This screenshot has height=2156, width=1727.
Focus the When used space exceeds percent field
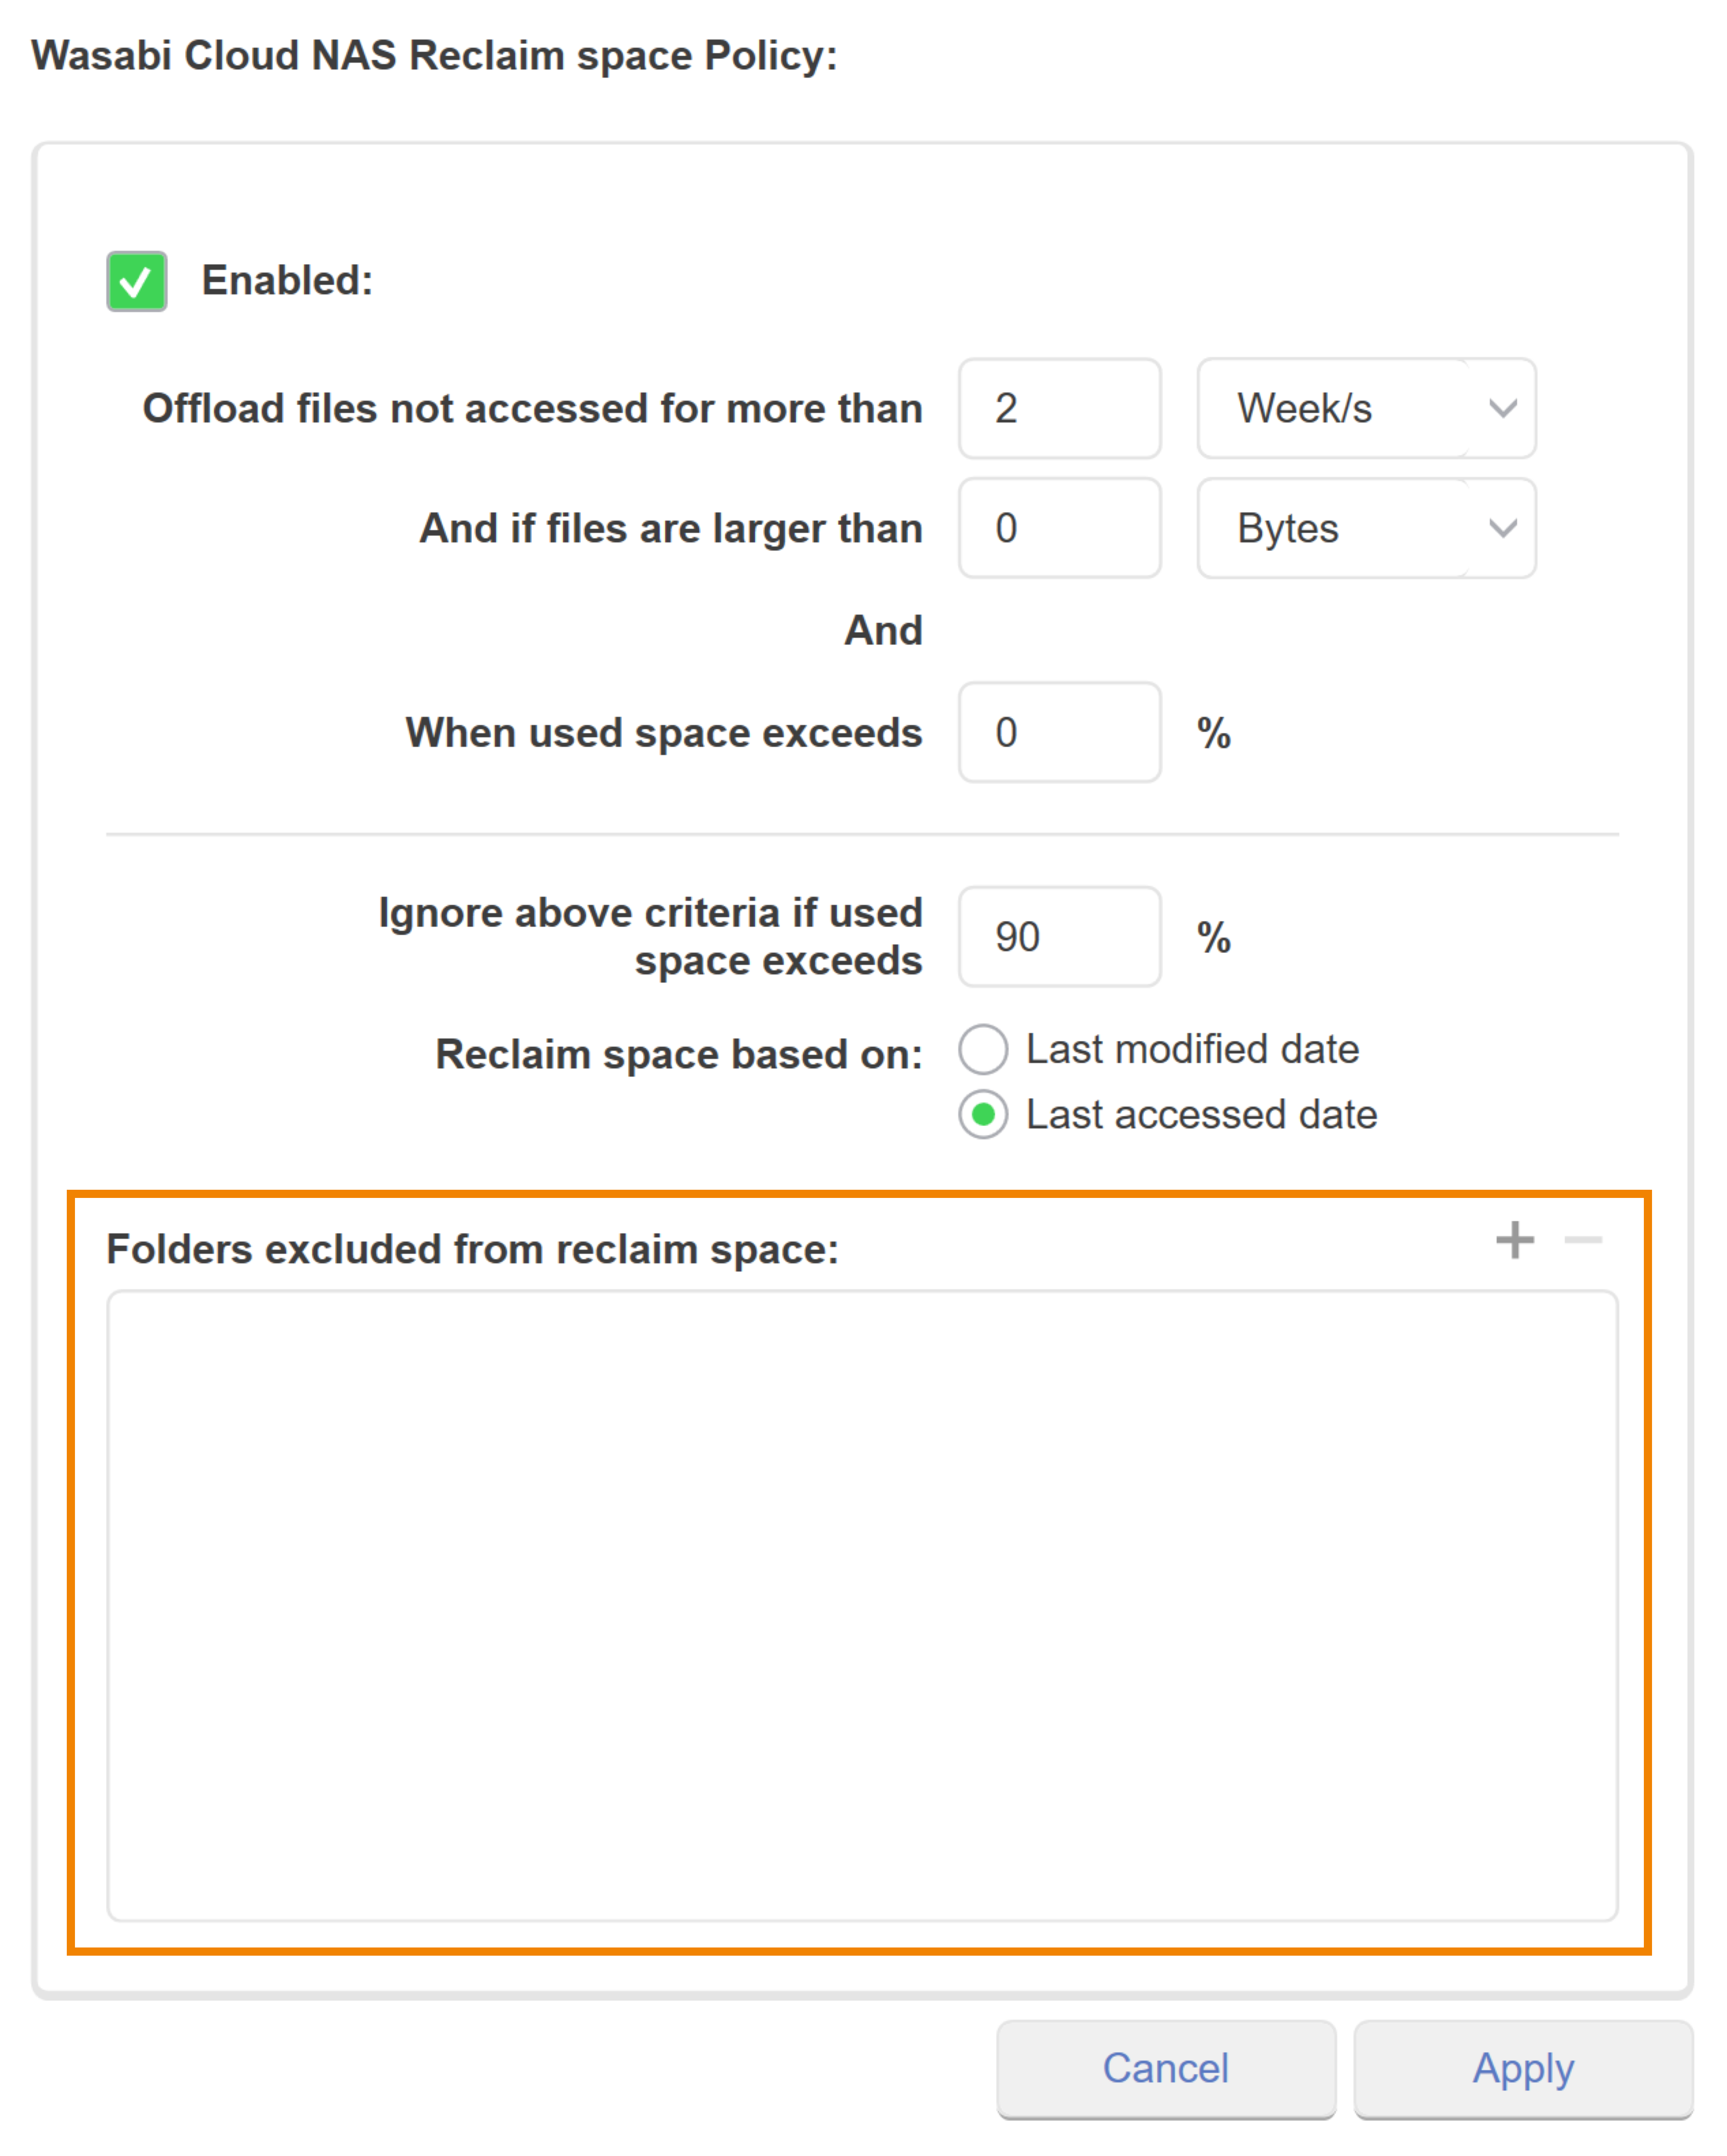click(x=1060, y=732)
